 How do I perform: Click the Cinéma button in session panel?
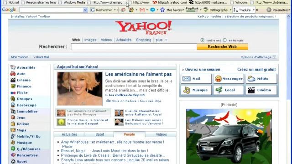click(x=261, y=90)
